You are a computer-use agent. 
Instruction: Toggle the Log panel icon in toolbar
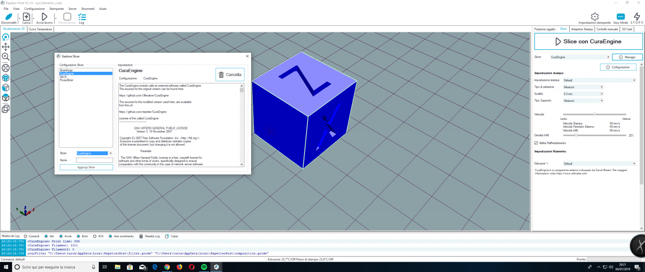[82, 17]
